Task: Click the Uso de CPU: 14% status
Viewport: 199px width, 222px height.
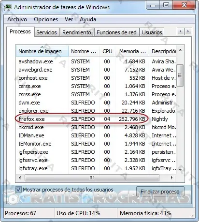Action: click(78, 213)
